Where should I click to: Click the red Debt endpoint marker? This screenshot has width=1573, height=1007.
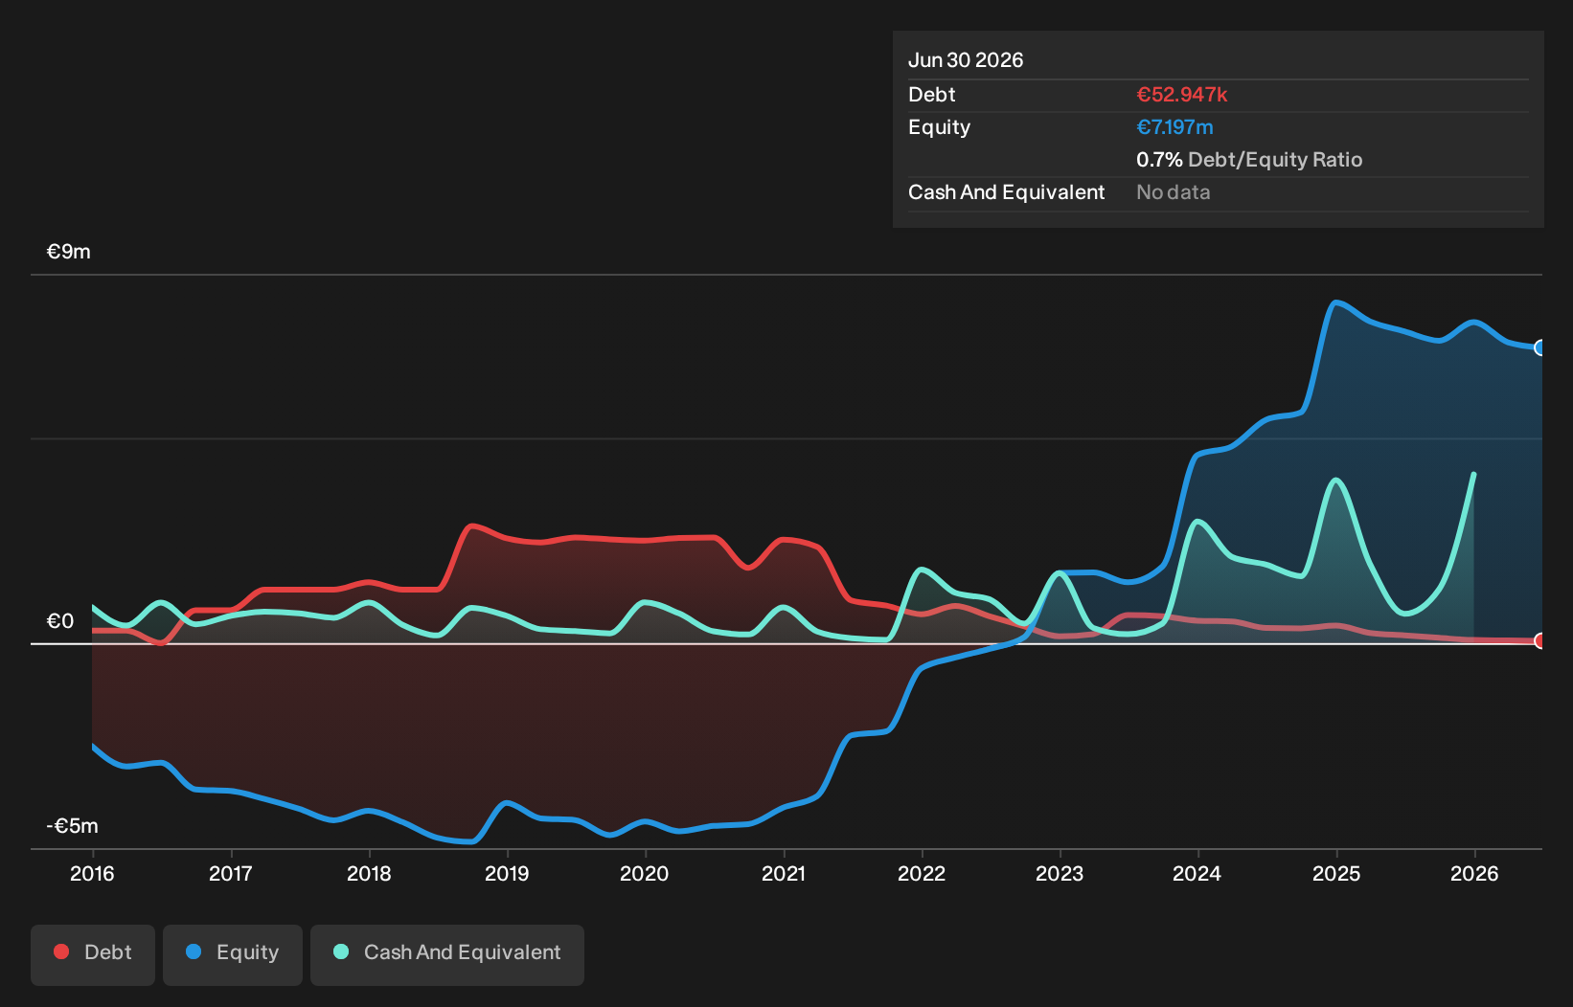pyautogui.click(x=1540, y=640)
